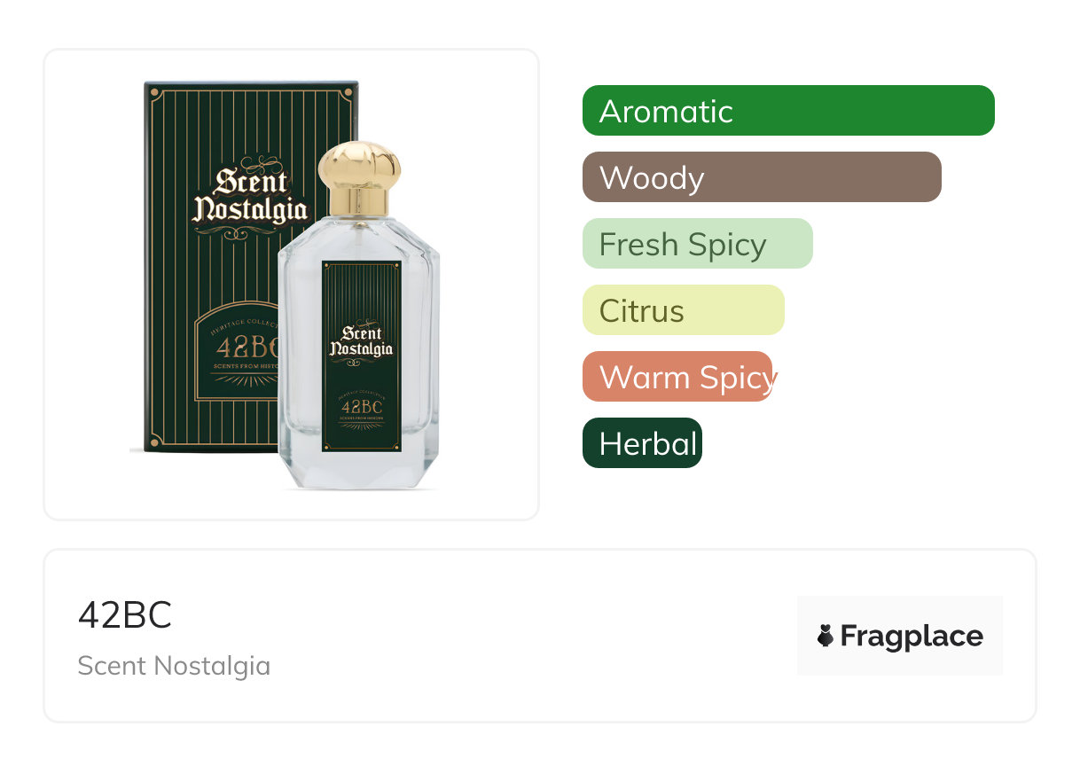Select the Woody accord bar
The image size is (1080, 766).
tap(762, 177)
